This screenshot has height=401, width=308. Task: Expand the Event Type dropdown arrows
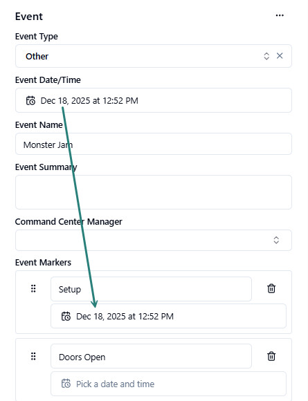tap(266, 56)
